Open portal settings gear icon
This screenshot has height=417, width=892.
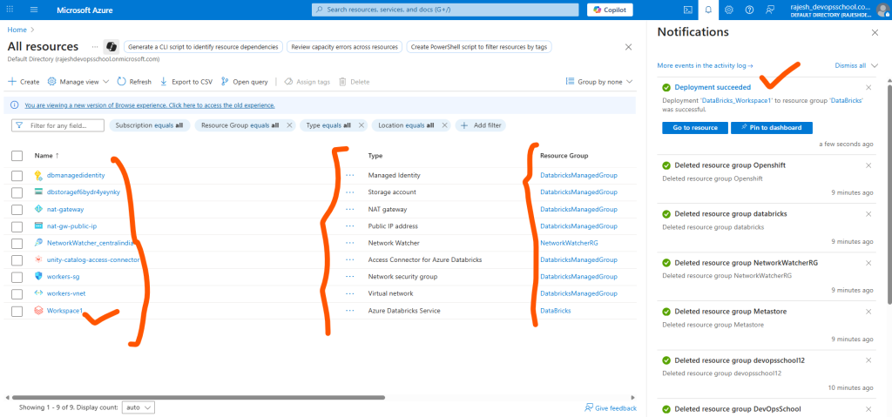pos(729,10)
